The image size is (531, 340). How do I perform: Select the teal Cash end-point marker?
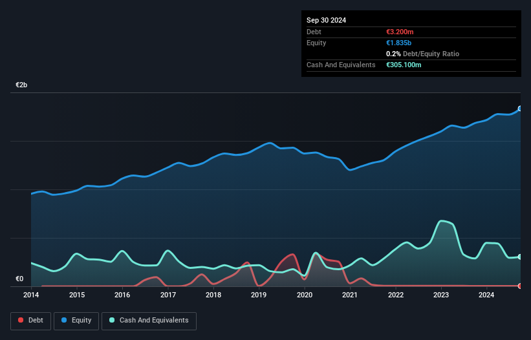click(x=519, y=257)
